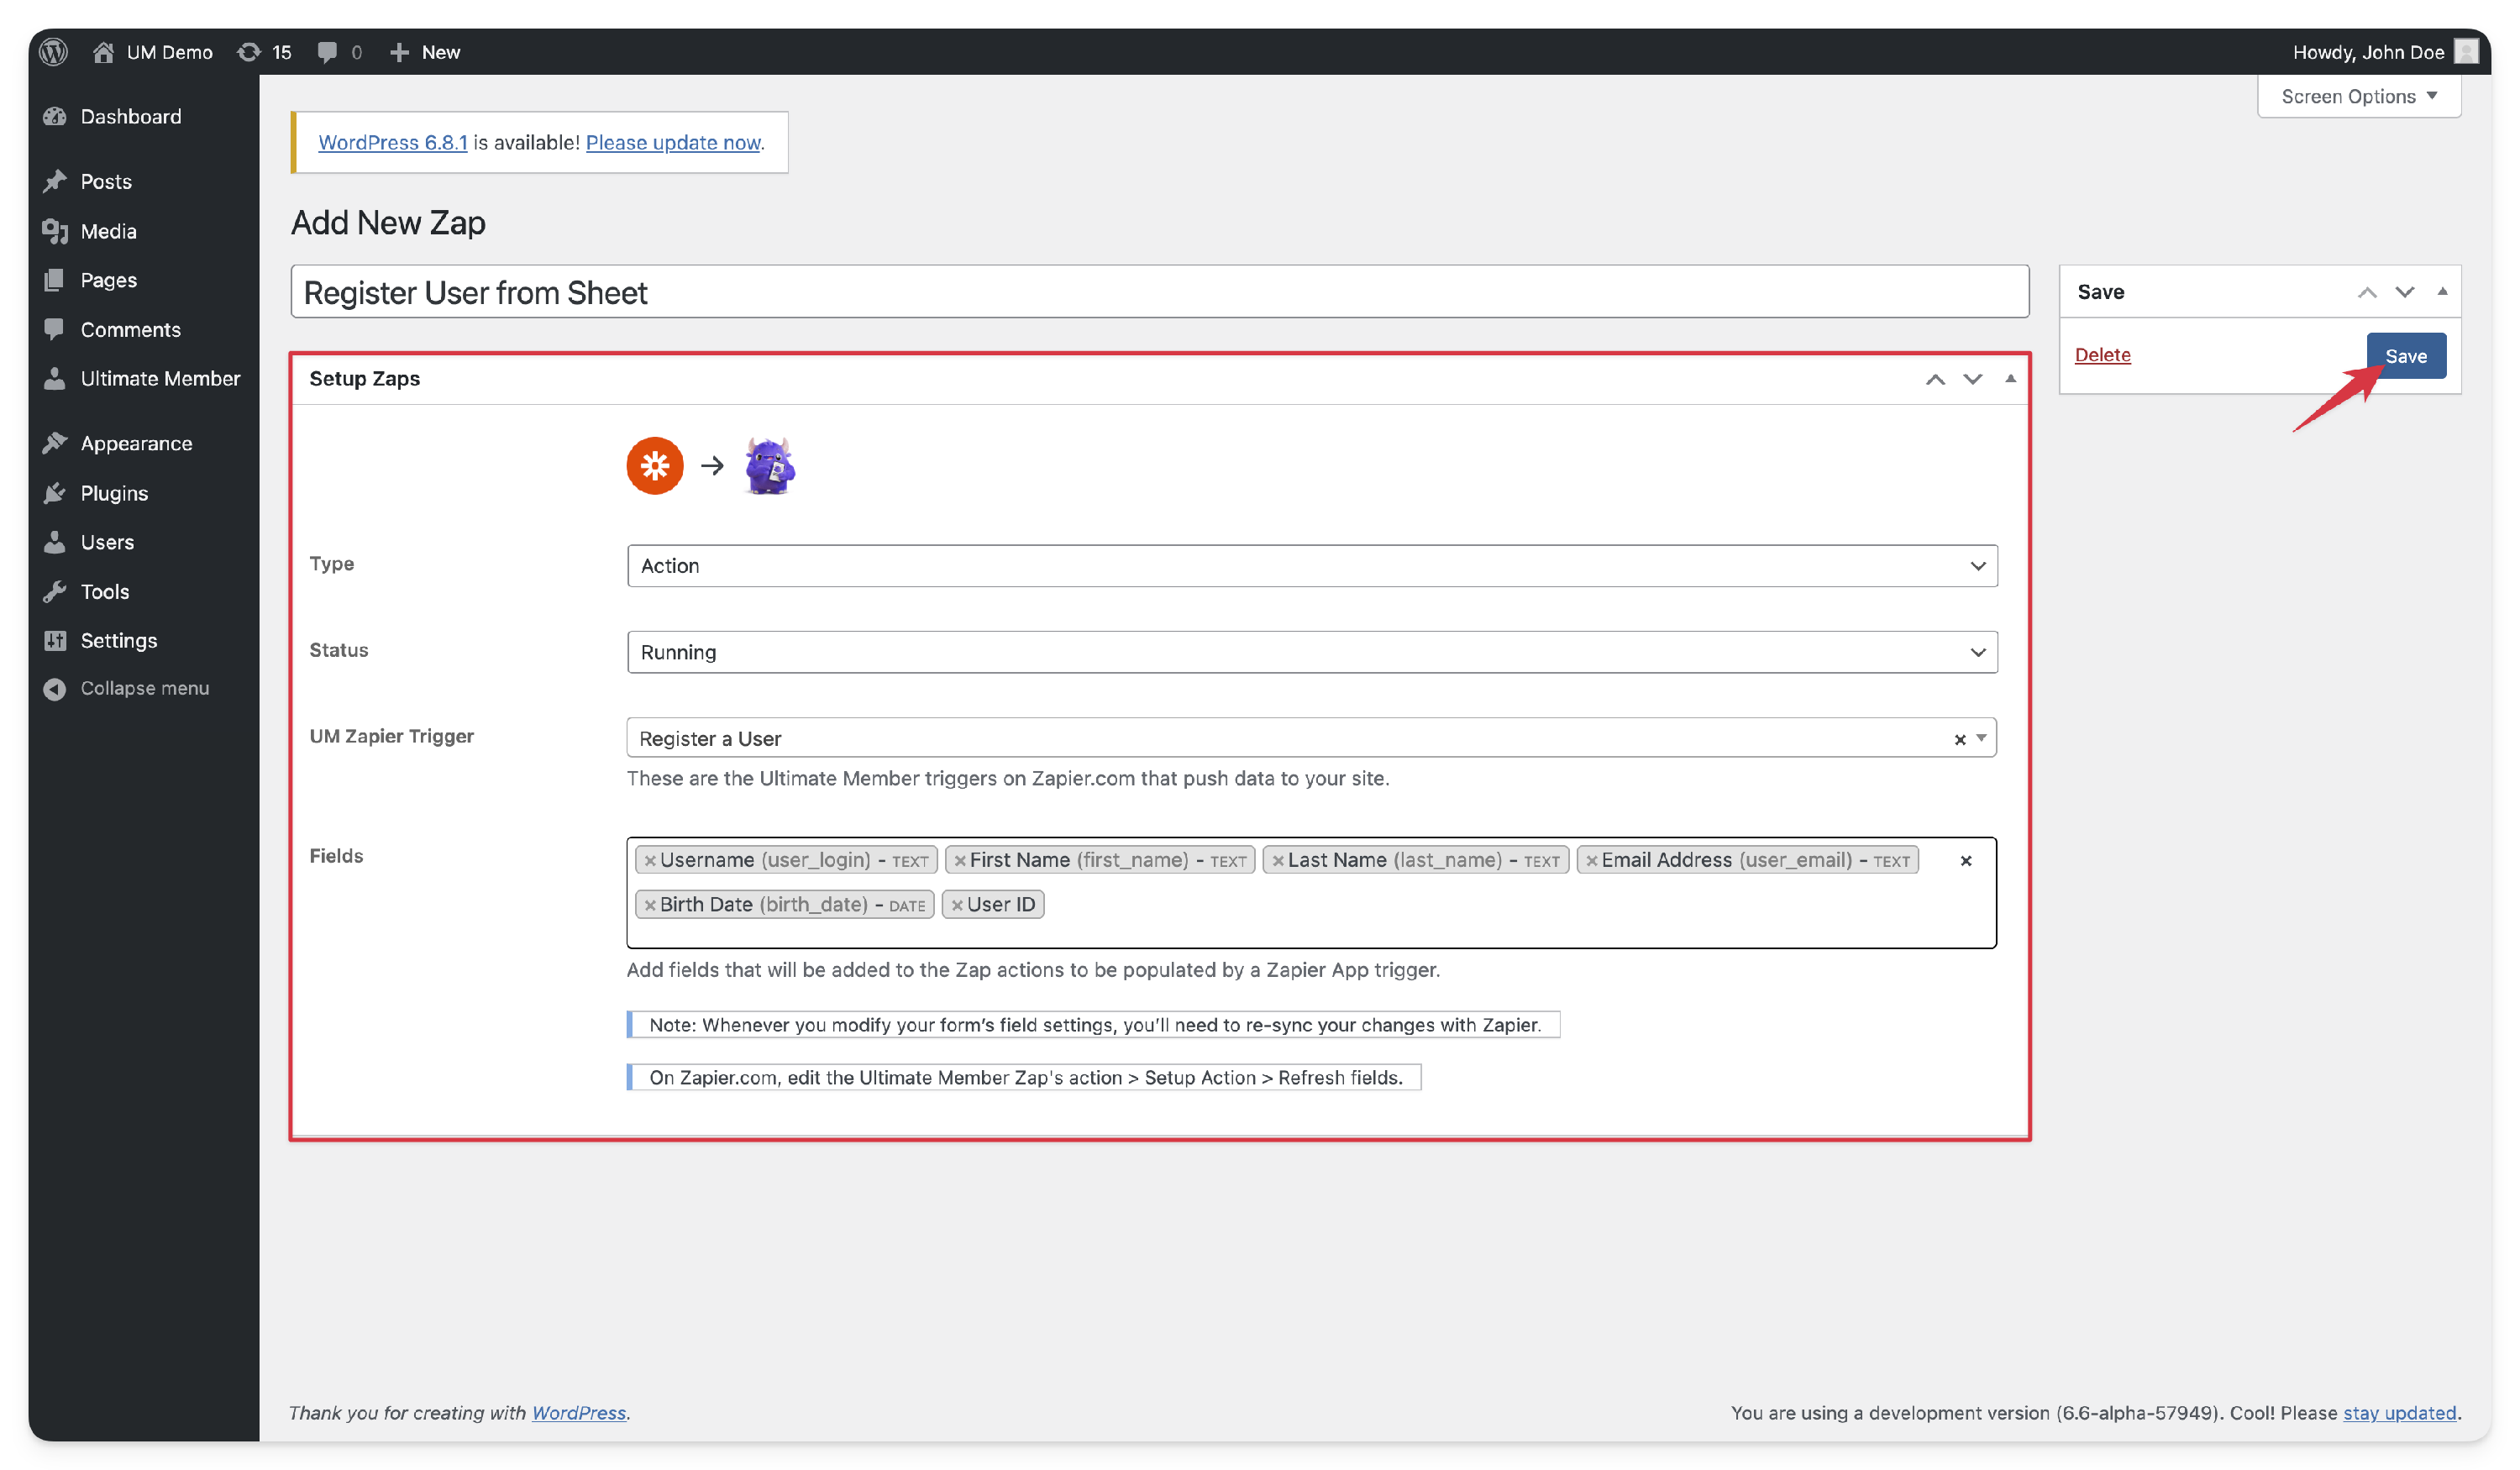Move Save panel down

point(2404,292)
